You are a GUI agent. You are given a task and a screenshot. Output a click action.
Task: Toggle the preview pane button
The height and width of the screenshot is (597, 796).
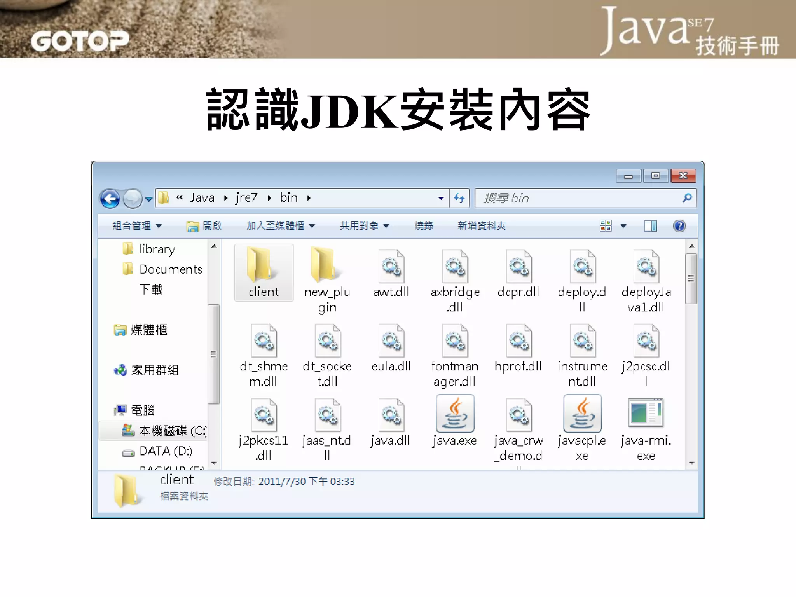pos(650,226)
